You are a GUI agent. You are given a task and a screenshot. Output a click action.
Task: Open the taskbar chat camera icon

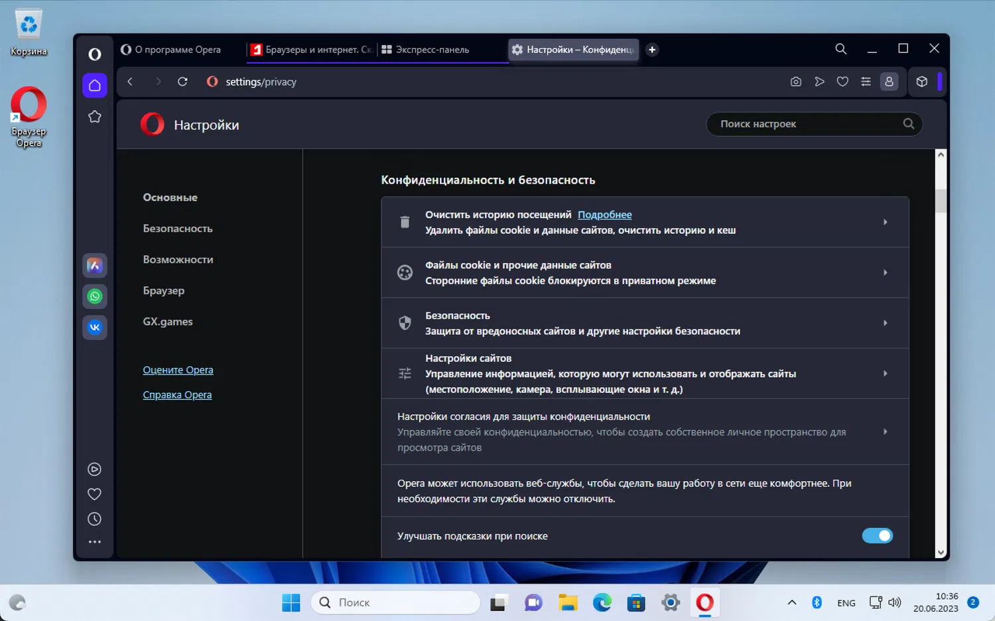(533, 602)
